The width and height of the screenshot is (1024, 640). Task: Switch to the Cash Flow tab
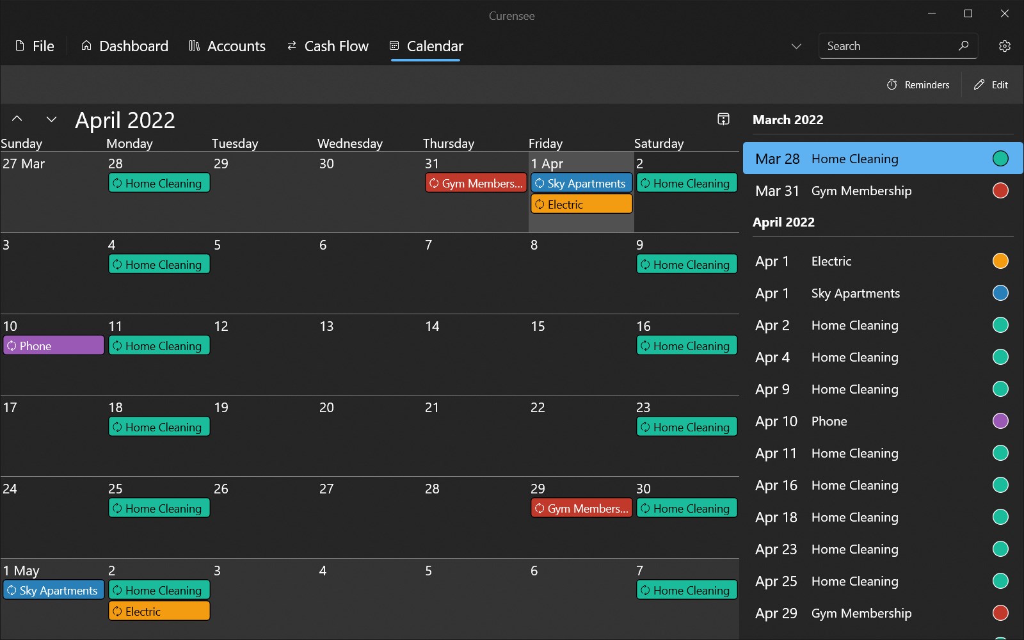coord(328,46)
